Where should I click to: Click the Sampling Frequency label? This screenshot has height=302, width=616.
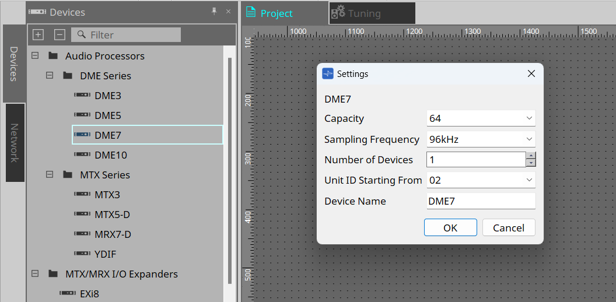click(x=372, y=139)
